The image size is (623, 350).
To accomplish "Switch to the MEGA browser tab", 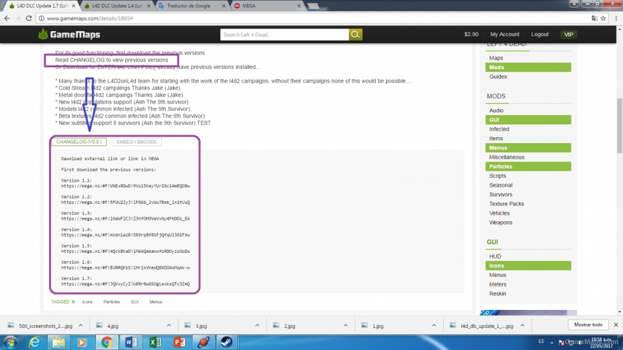I will tap(267, 6).
